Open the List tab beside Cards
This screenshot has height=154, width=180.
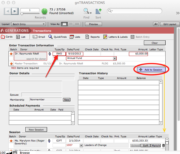pos(21,37)
